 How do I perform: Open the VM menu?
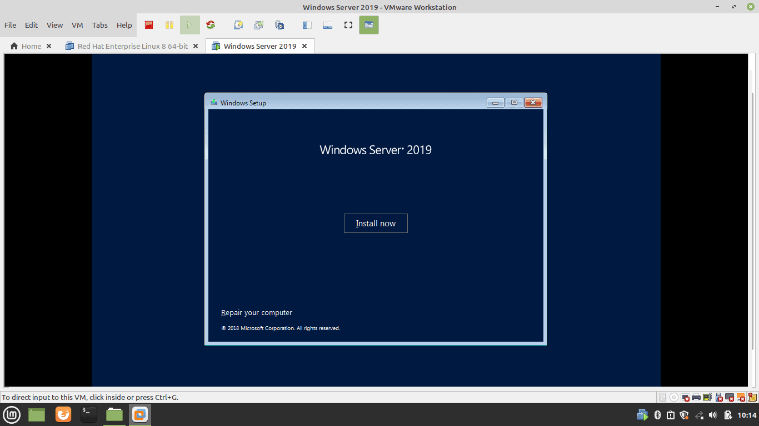[x=77, y=25]
